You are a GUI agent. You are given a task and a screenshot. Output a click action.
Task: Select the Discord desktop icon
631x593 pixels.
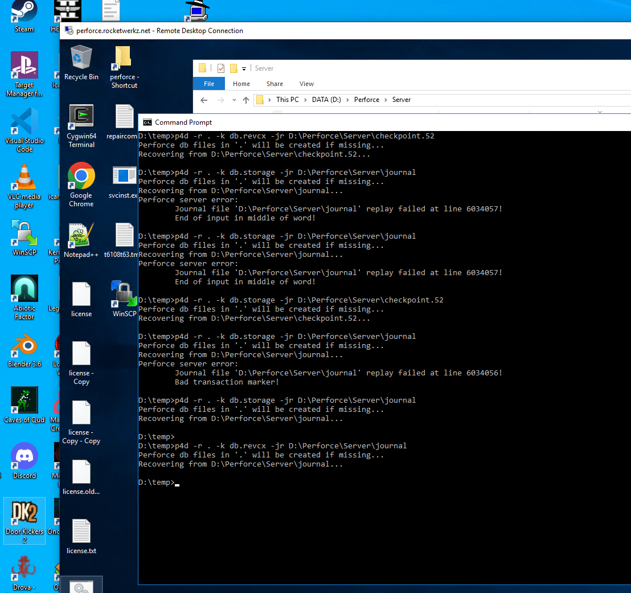[x=24, y=457]
